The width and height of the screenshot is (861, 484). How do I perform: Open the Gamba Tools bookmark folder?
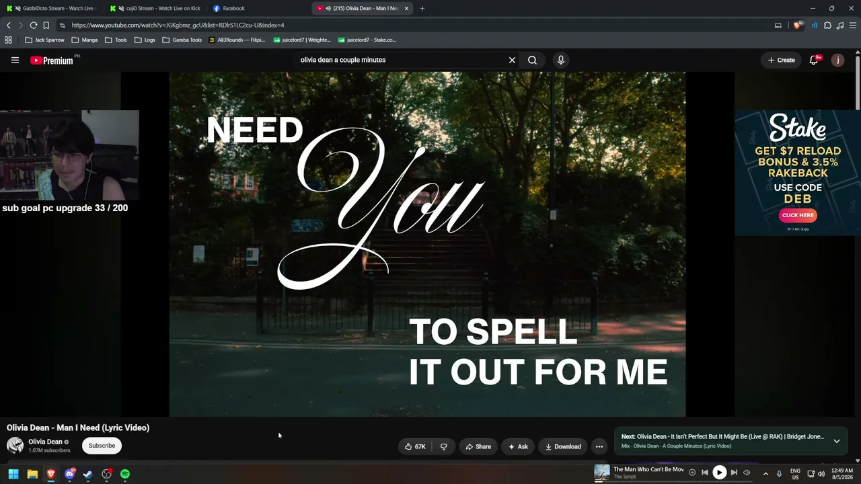182,40
